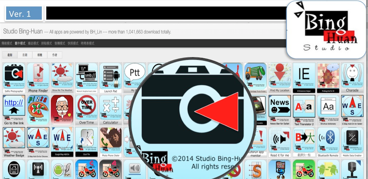368x179 pixels.
Task: Open the Firebug Lite For IE icon
Action: tap(328, 78)
